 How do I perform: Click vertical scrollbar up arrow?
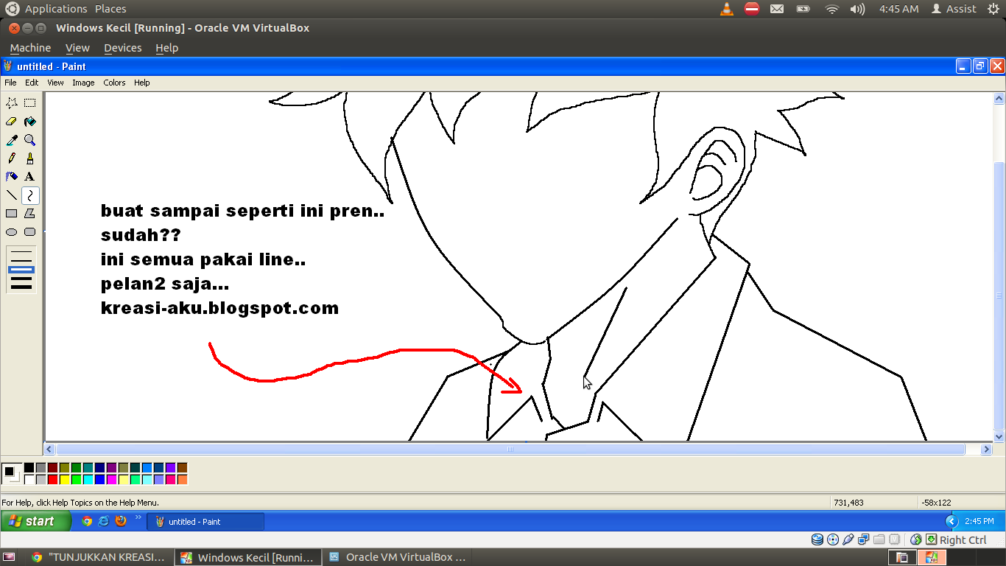[x=999, y=98]
